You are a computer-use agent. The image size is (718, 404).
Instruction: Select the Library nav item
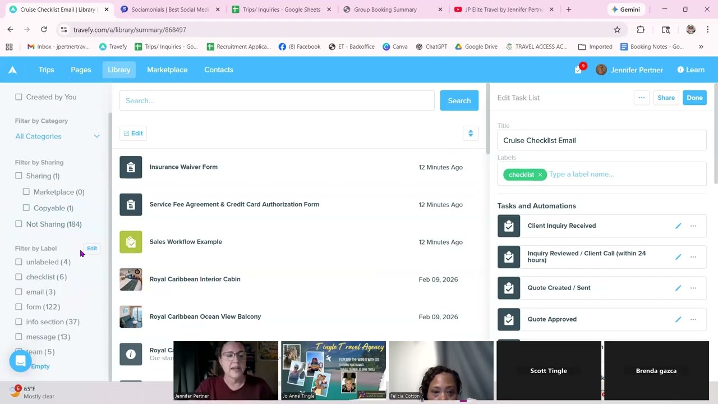pyautogui.click(x=119, y=70)
